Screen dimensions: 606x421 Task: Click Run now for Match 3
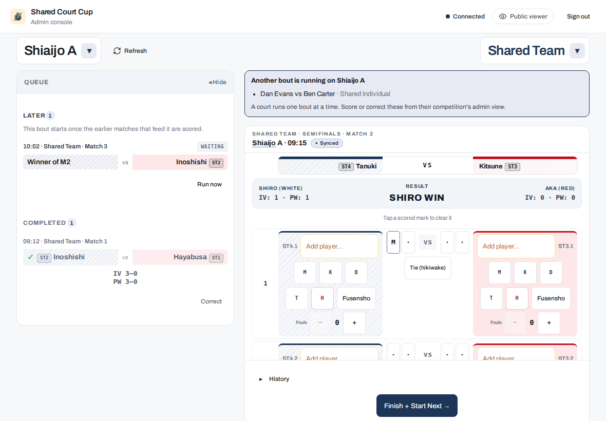(210, 184)
